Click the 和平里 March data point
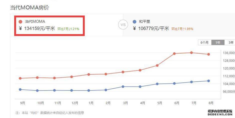This screenshot has width=235, height=118. tap(123, 87)
